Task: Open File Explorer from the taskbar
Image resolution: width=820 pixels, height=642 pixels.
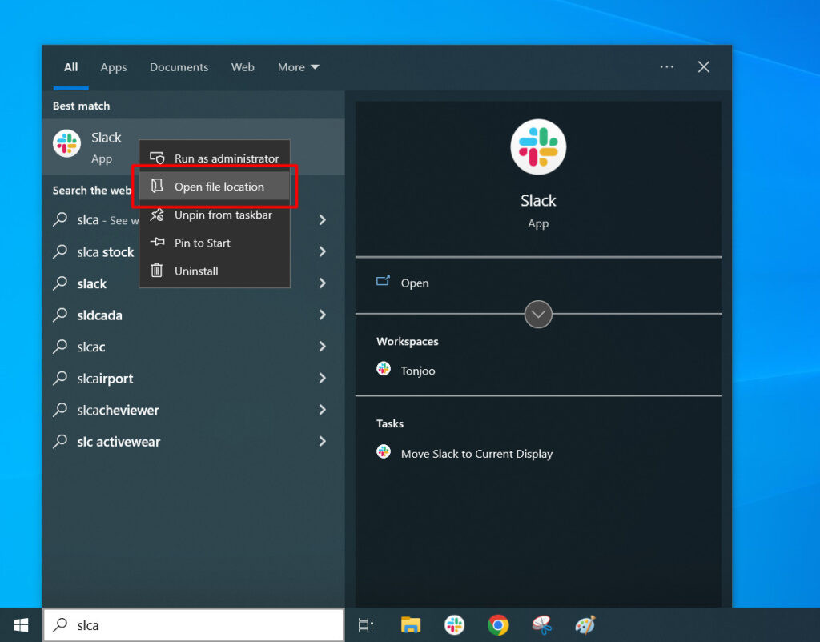Action: pos(411,624)
